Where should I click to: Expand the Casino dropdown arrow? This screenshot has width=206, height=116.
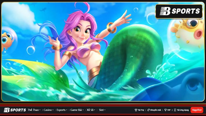click(x=53, y=110)
